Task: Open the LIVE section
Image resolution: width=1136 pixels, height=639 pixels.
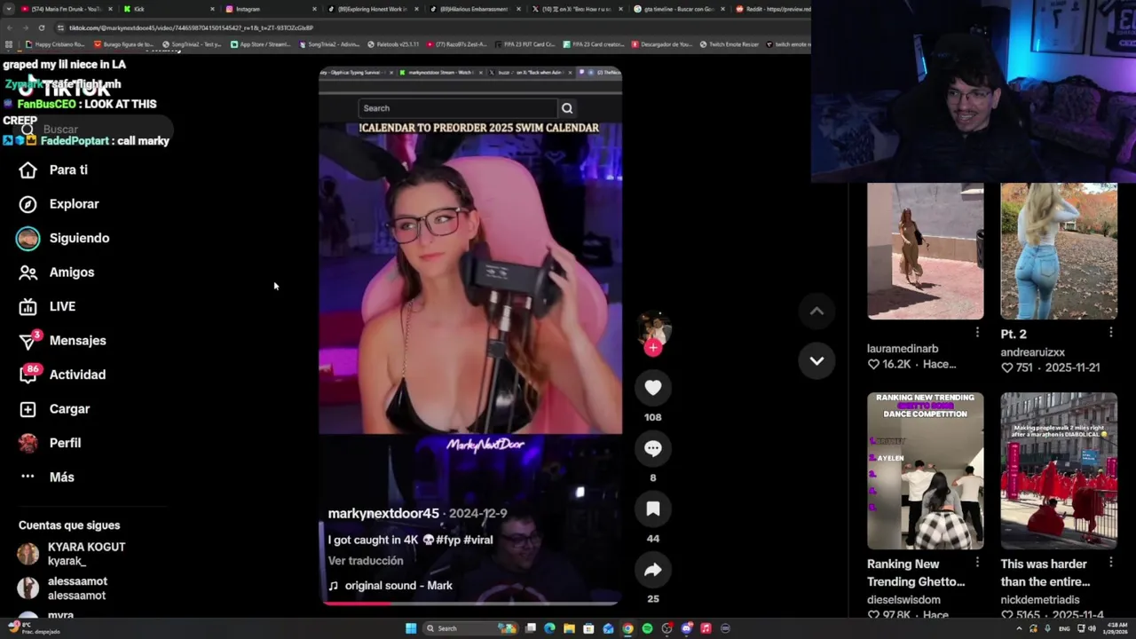Action: pos(47,306)
